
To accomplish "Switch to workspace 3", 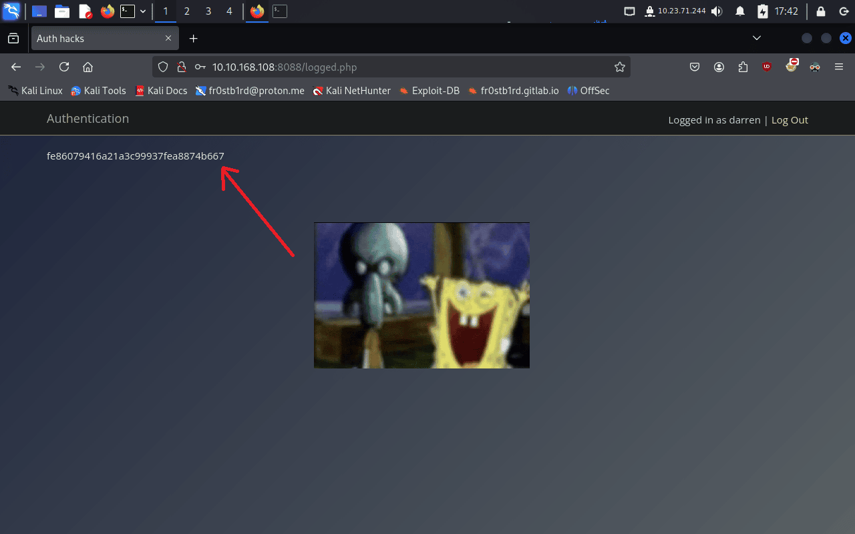I will coord(208,11).
